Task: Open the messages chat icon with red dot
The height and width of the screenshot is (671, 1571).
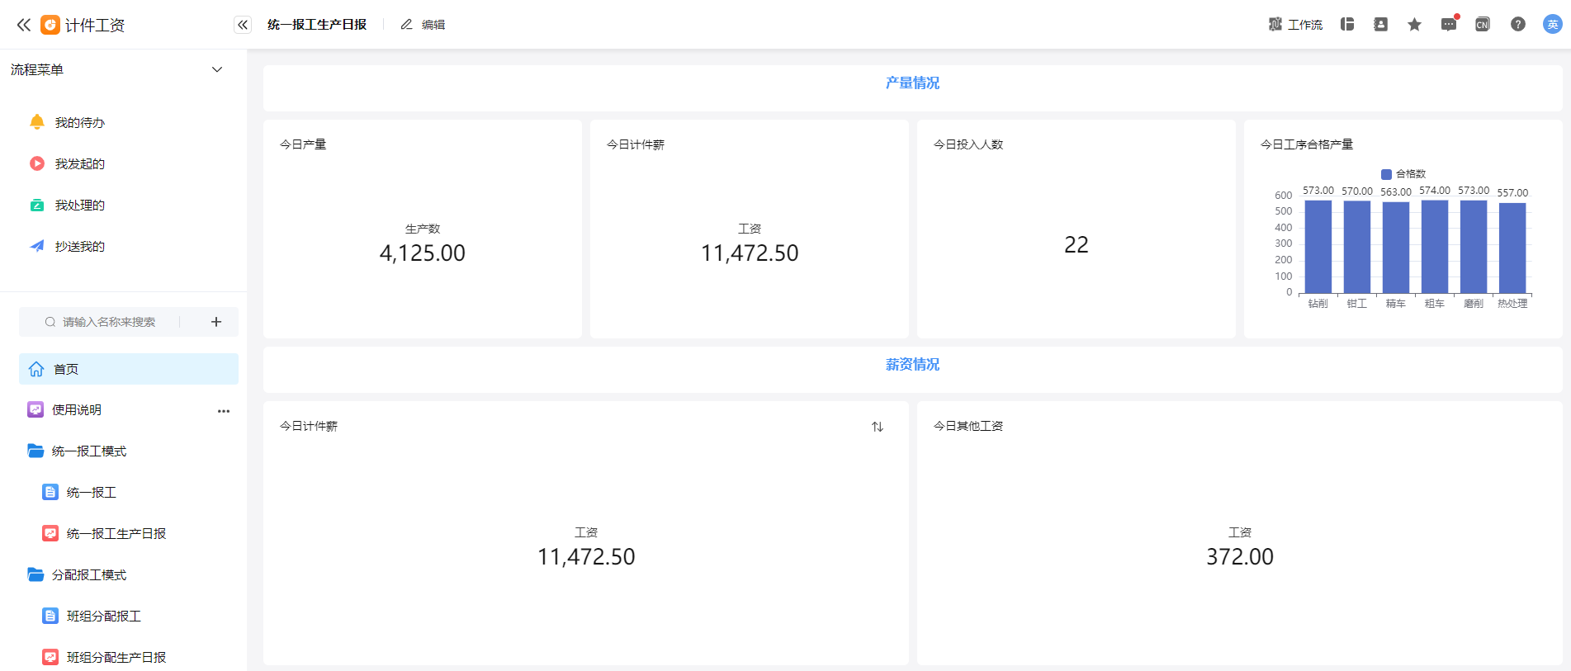Action: [x=1449, y=24]
